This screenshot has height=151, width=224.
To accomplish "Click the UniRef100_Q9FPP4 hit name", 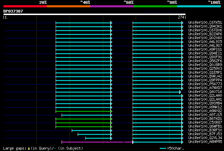I will [205, 80].
